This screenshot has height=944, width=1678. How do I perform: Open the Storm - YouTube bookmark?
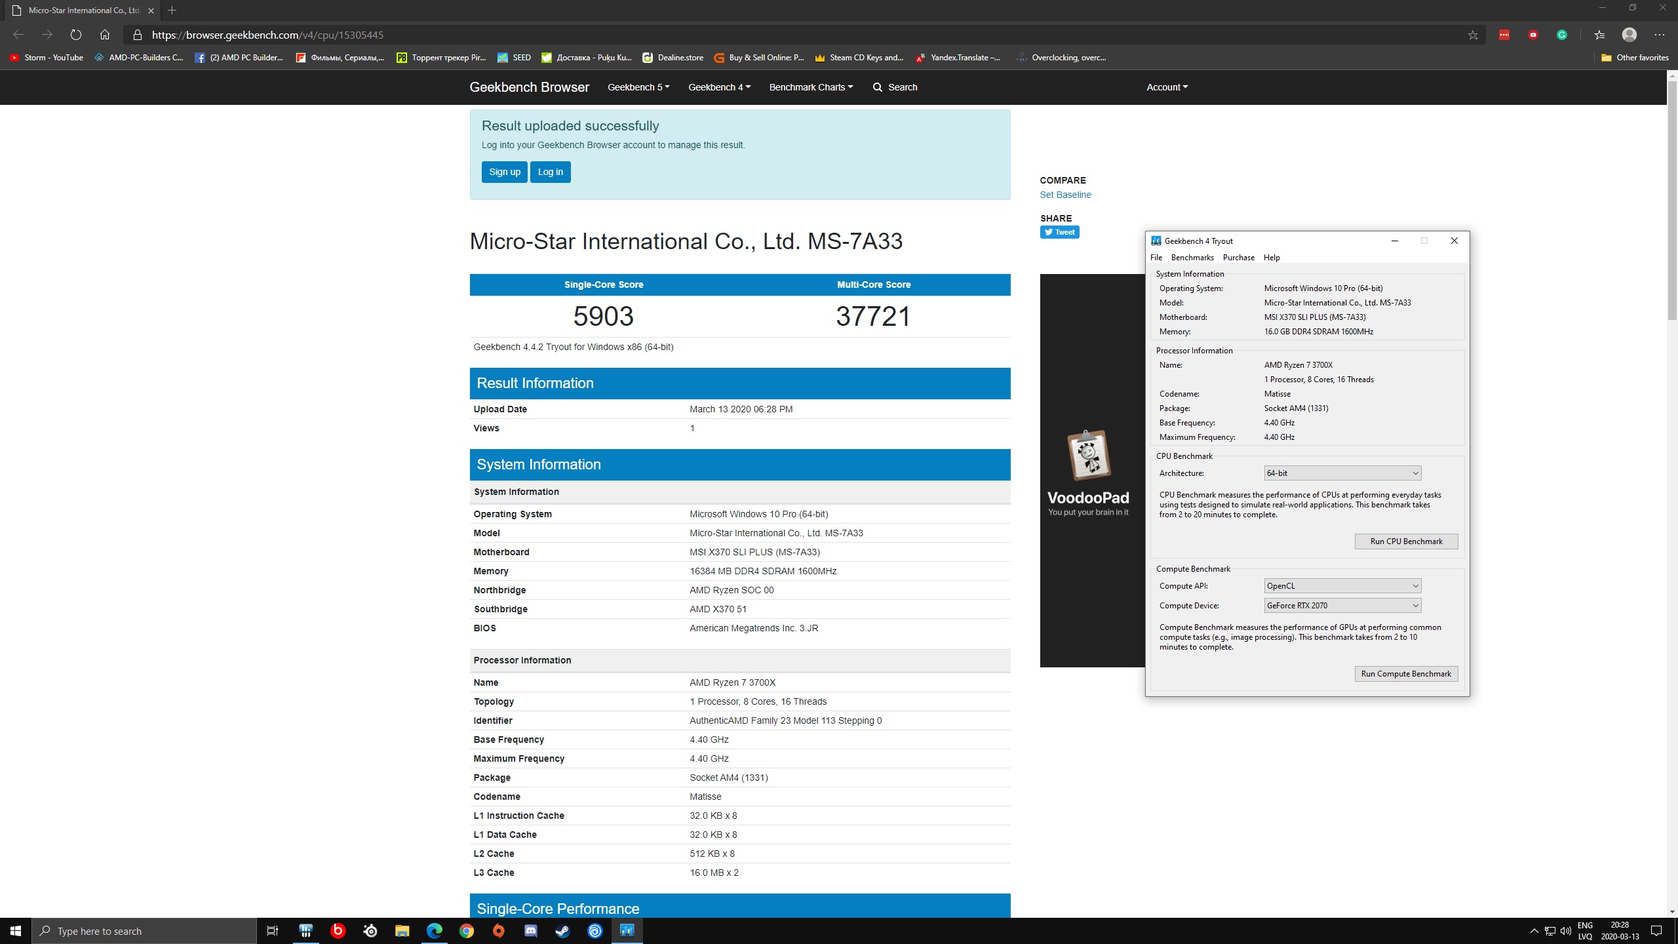click(x=47, y=58)
